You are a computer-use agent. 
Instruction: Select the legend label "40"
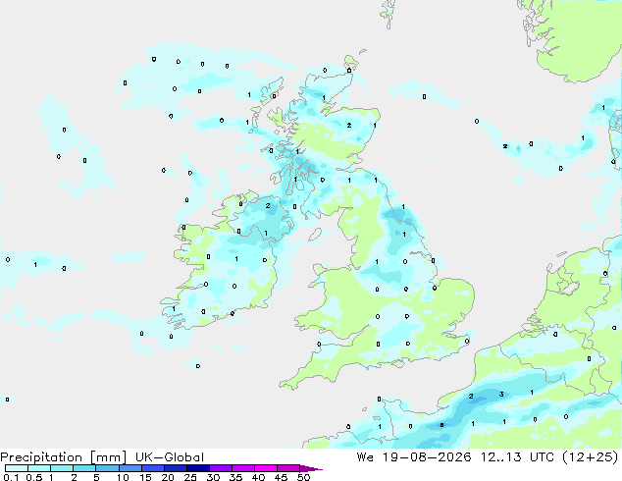[258, 477]
